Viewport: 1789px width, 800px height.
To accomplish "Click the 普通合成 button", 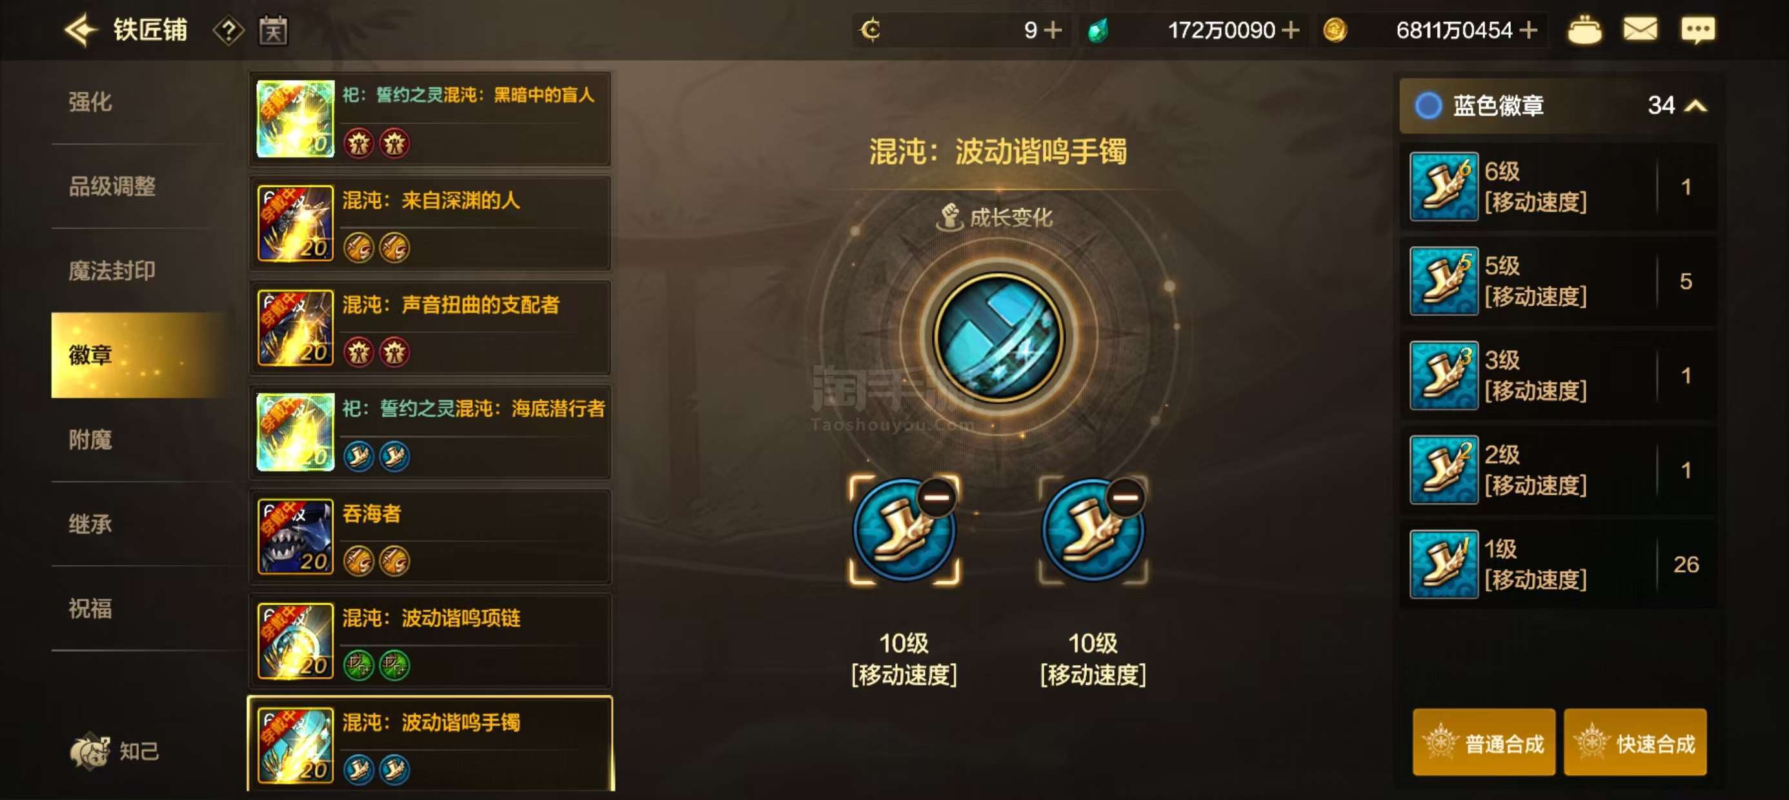I will (x=1484, y=743).
